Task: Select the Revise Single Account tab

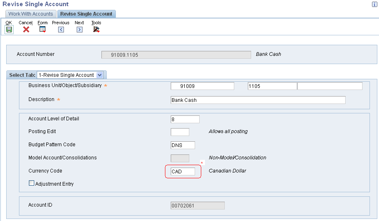Action: (86, 14)
